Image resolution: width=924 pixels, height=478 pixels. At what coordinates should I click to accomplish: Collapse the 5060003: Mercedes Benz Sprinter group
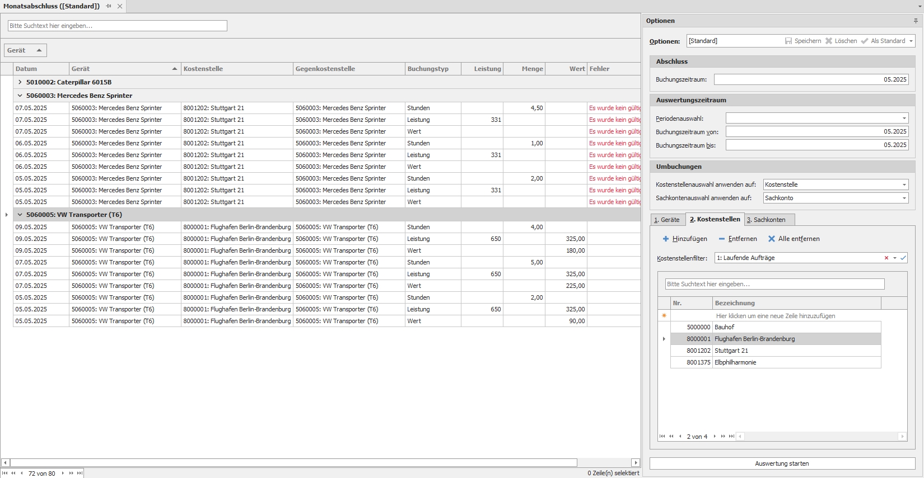(20, 96)
